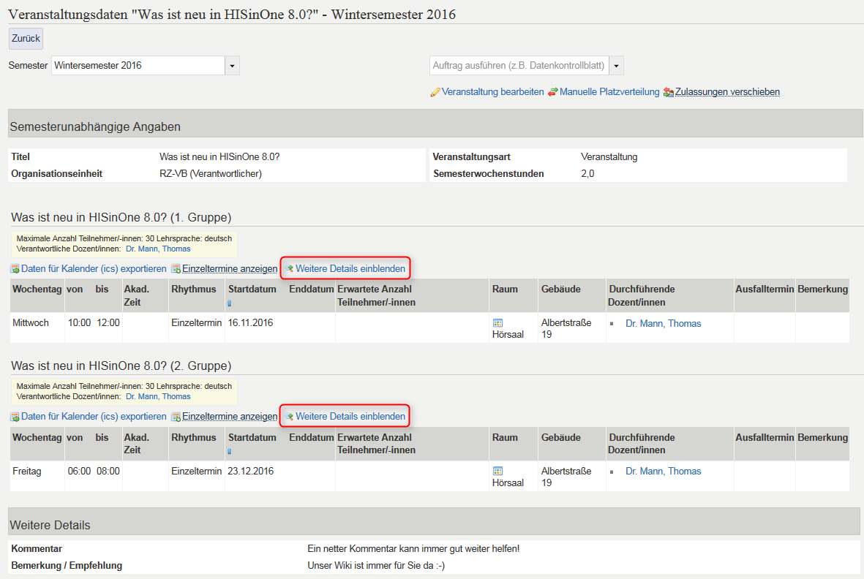This screenshot has height=579, width=864.
Task: Click calendar export icon in 2. Gruppe
Action: (15, 417)
